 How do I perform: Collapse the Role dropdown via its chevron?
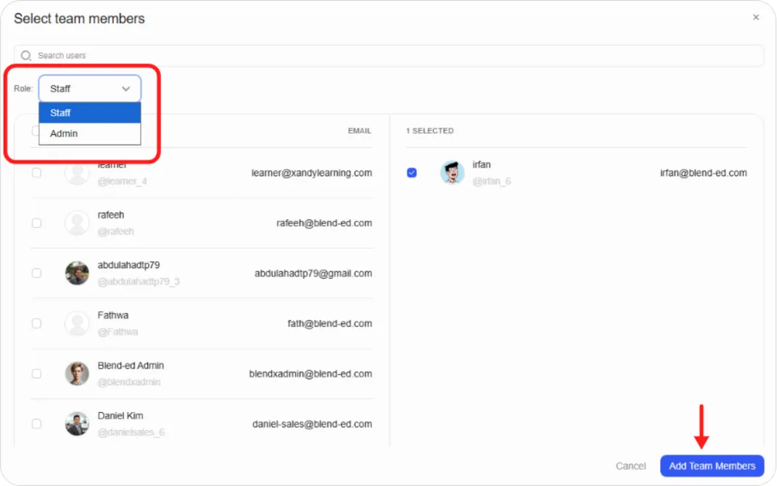click(x=126, y=88)
